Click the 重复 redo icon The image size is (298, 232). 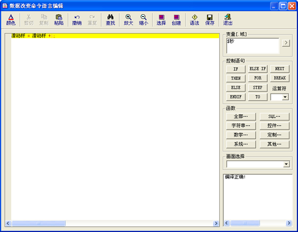tap(92, 20)
